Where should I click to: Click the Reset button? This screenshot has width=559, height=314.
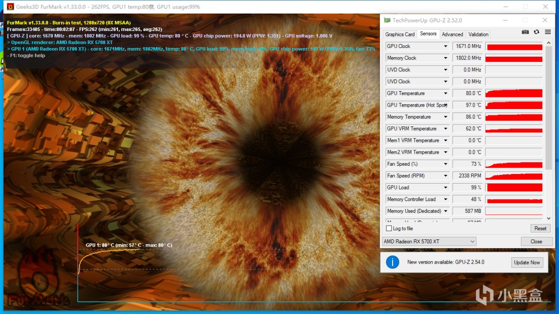(540, 228)
